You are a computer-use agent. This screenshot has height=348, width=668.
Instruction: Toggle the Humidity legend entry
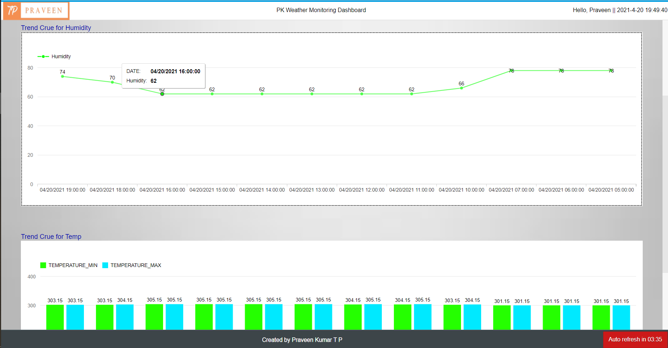click(x=54, y=56)
